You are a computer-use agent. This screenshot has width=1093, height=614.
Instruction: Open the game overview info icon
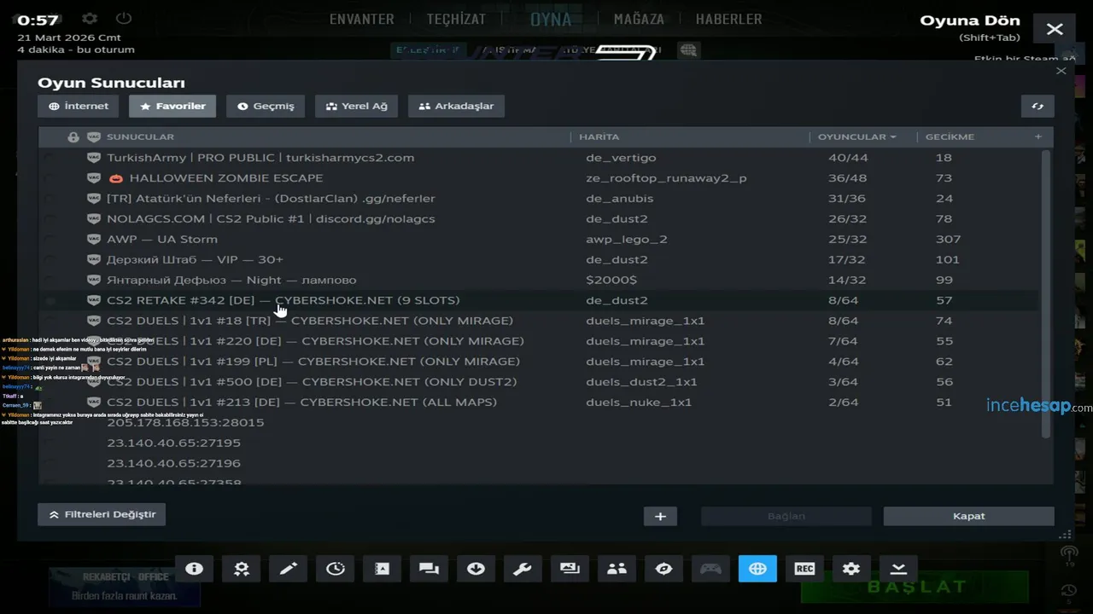coord(194,569)
